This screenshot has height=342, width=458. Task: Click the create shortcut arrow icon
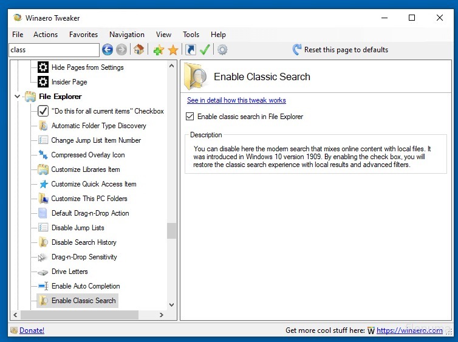(191, 50)
